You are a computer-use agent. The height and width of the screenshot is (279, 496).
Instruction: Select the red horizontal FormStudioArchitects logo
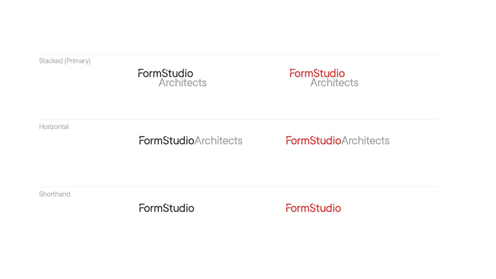coord(338,140)
